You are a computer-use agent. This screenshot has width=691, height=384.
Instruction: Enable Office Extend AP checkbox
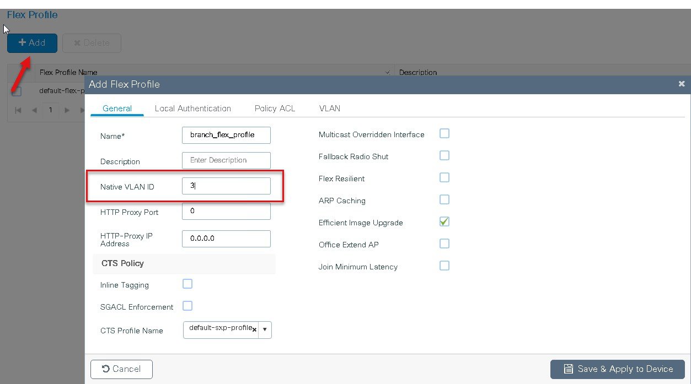pos(444,244)
